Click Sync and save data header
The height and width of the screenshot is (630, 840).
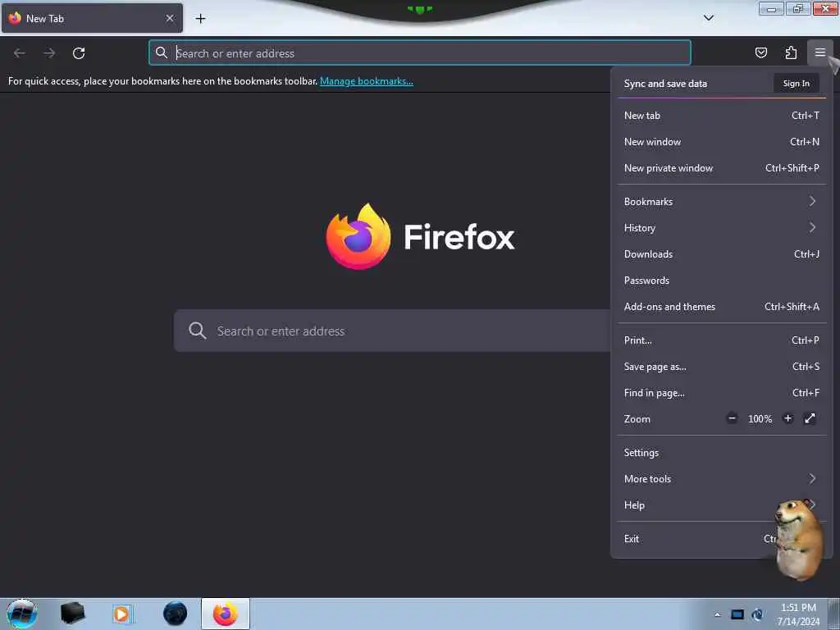(x=665, y=84)
